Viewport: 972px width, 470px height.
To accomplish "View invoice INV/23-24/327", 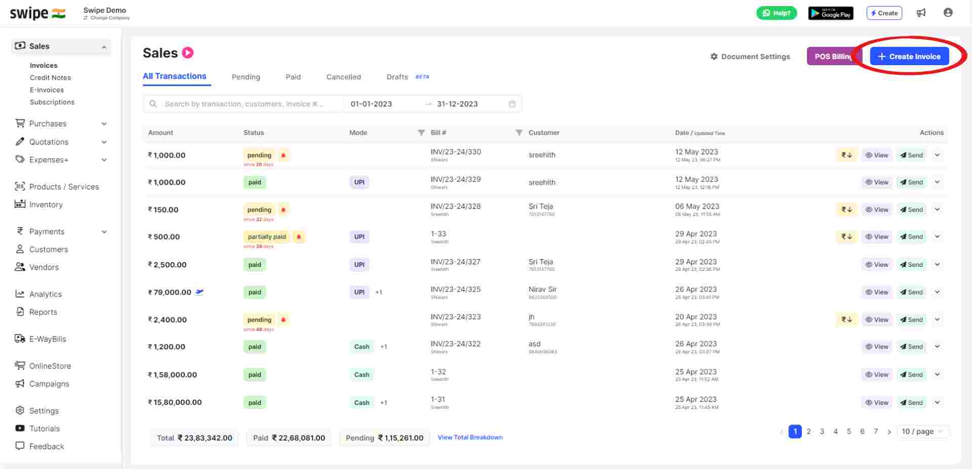I will click(877, 265).
